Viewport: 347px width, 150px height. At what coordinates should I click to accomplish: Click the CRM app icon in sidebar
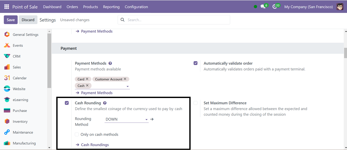[7, 56]
